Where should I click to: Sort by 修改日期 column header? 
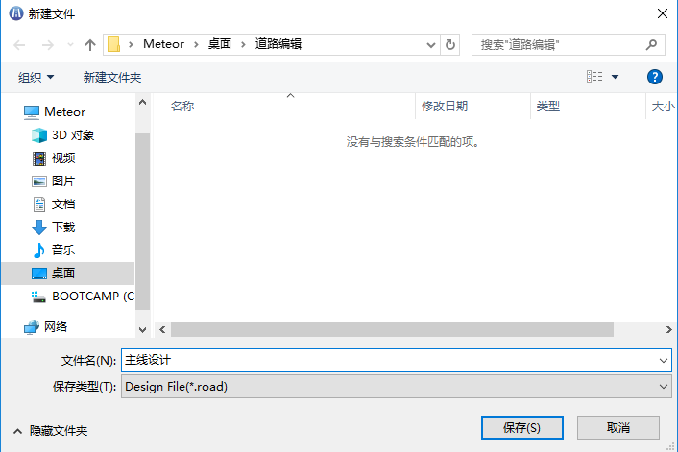pos(445,106)
